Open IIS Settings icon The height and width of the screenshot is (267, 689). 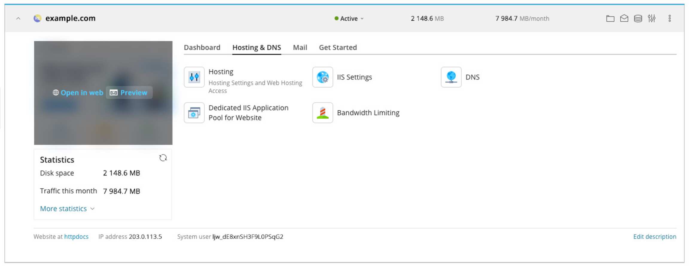(322, 77)
